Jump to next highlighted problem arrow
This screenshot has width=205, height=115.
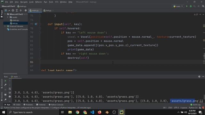203,14
